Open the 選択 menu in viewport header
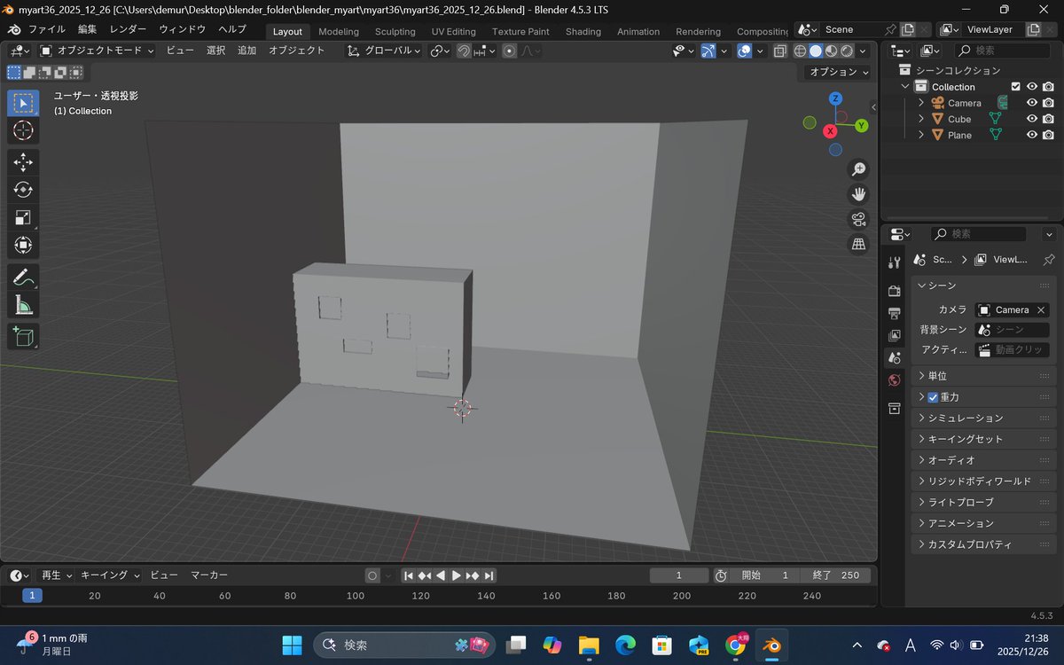The height and width of the screenshot is (665, 1064). tap(215, 51)
